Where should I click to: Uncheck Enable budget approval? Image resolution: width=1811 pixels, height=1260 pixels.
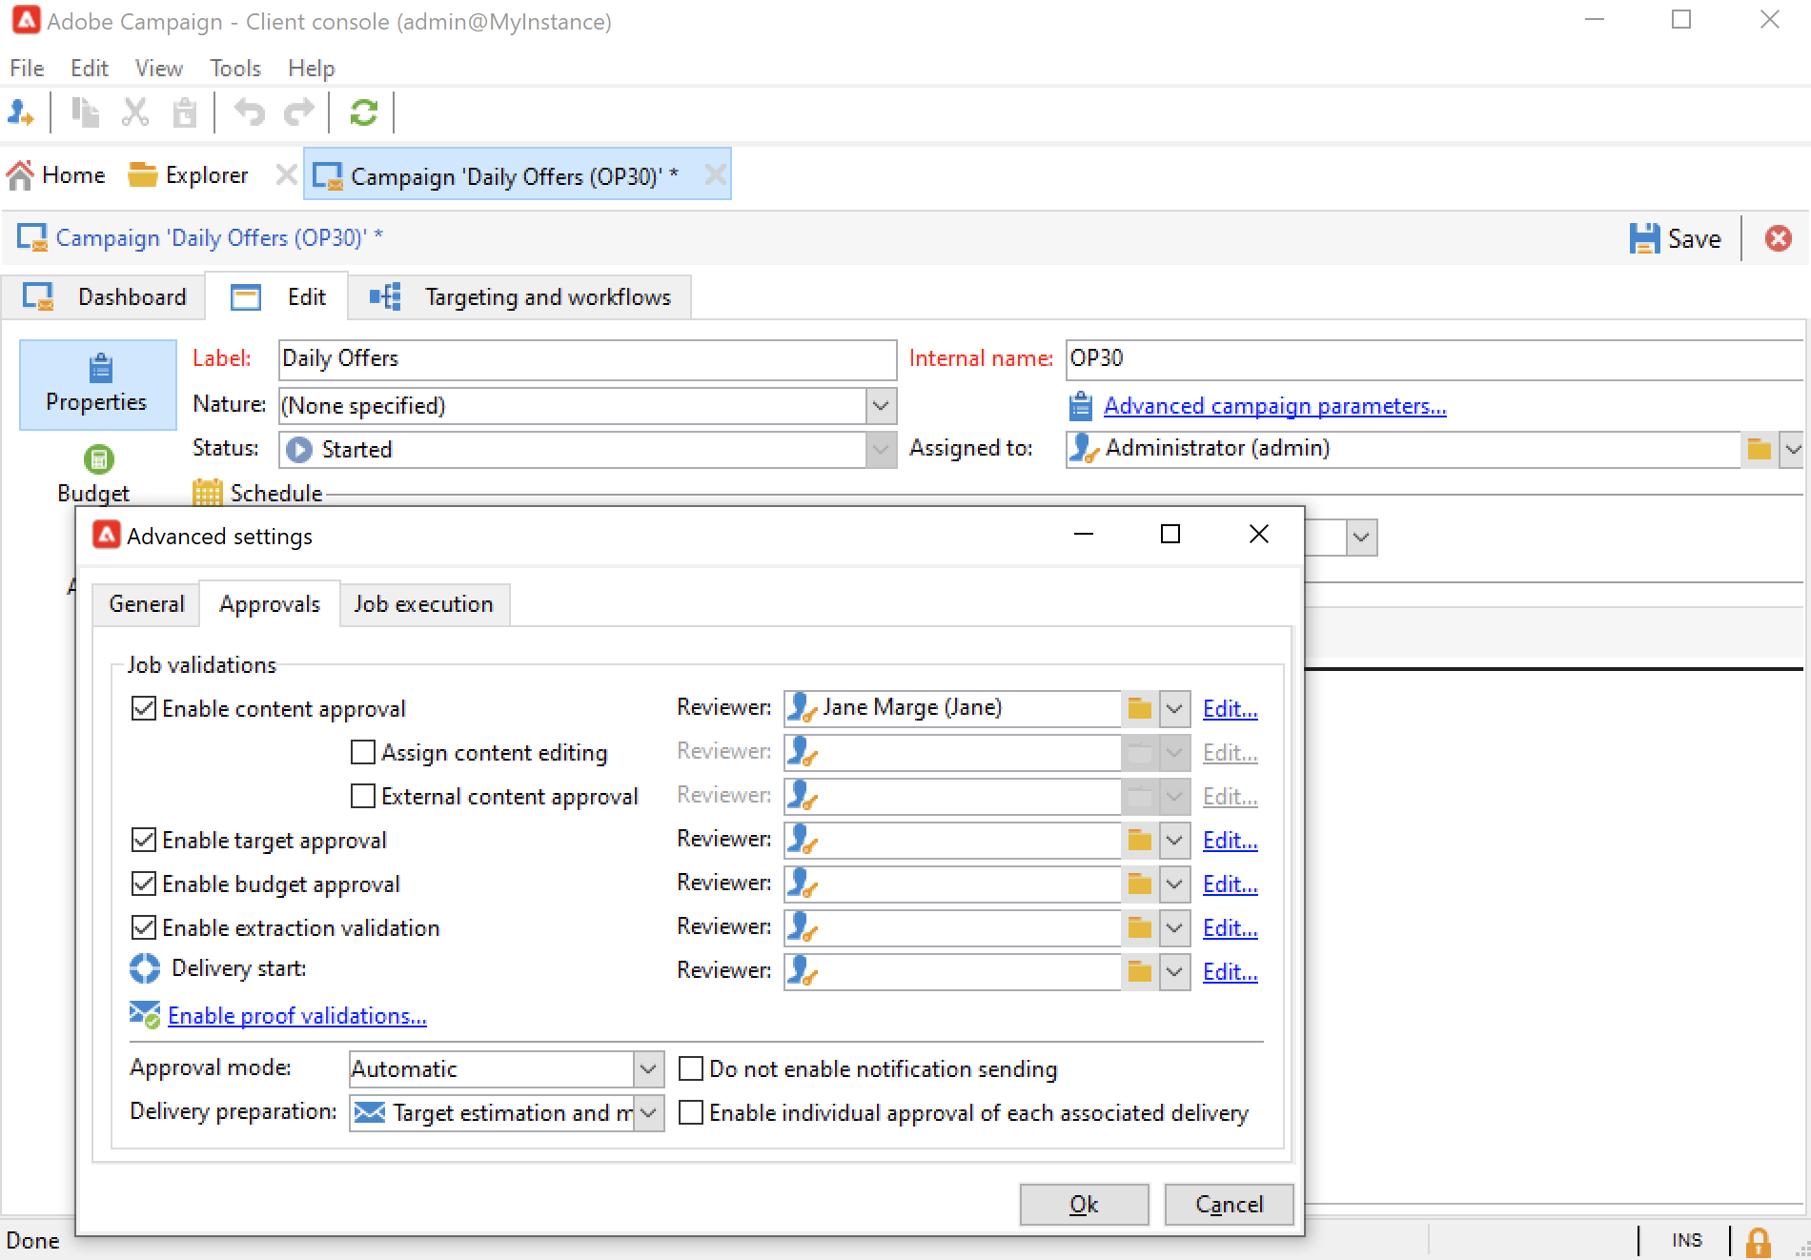[143, 884]
